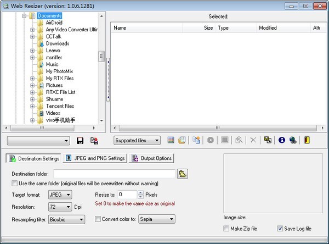This screenshot has width=329, height=244.
Task: Click the blue info about icon
Action: tap(282, 140)
